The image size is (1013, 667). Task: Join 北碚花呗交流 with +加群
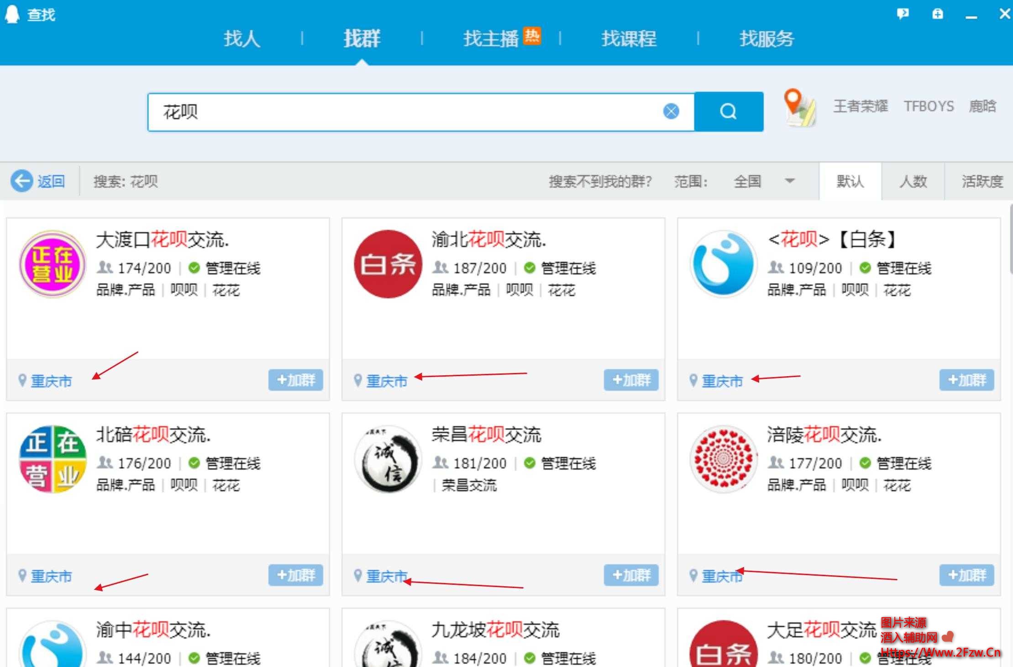(296, 575)
